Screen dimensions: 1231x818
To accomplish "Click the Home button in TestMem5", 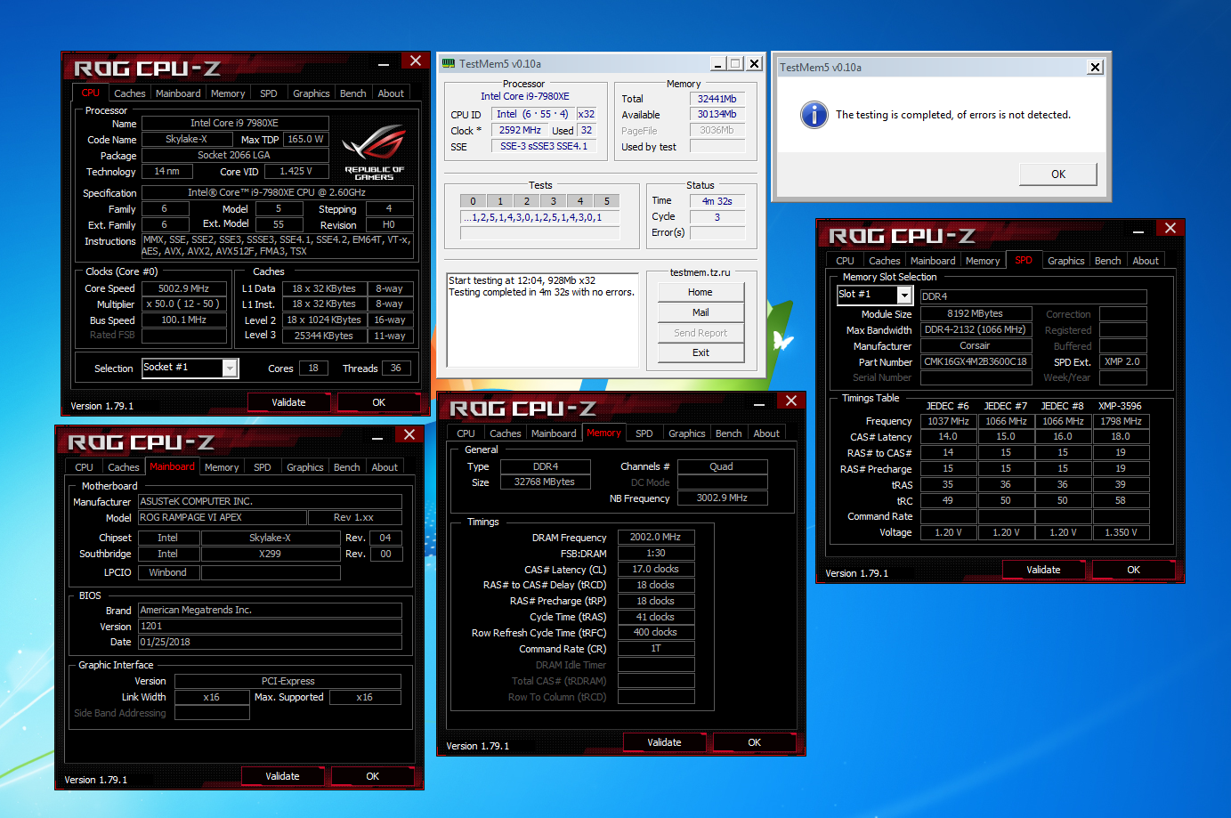I will click(x=701, y=292).
